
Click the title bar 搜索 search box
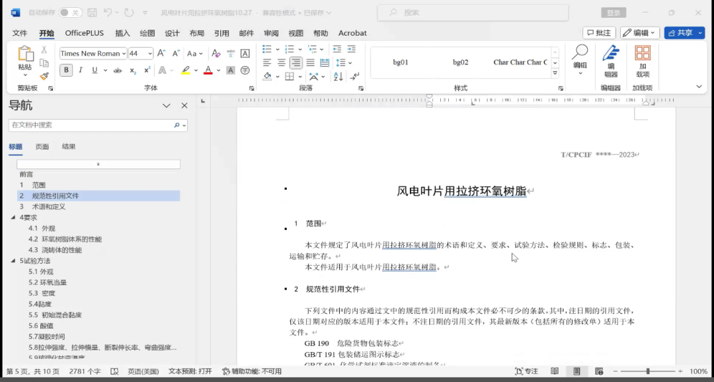point(473,13)
